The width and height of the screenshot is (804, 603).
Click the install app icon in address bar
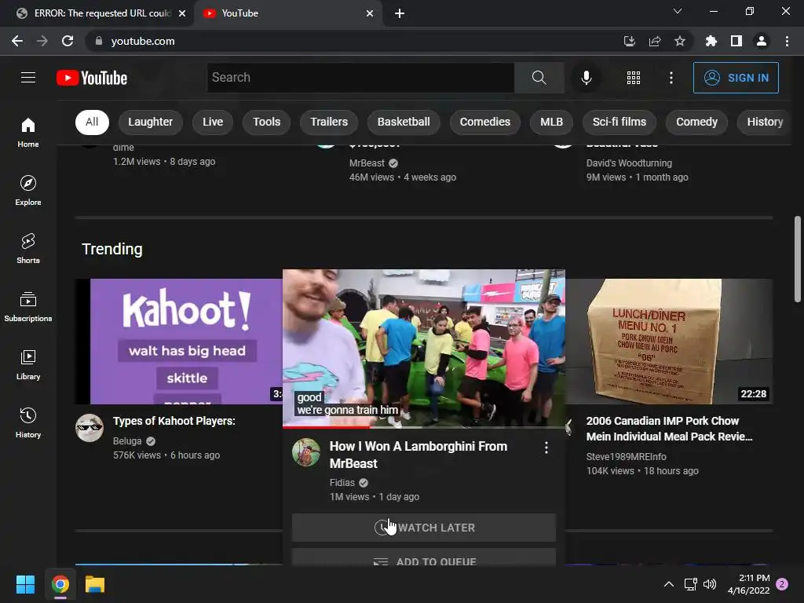629,41
